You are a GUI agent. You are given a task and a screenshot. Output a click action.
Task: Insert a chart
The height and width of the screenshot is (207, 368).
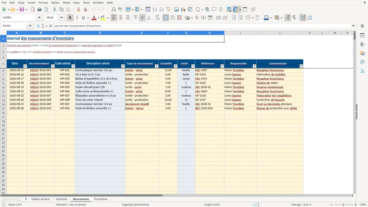(183, 9)
